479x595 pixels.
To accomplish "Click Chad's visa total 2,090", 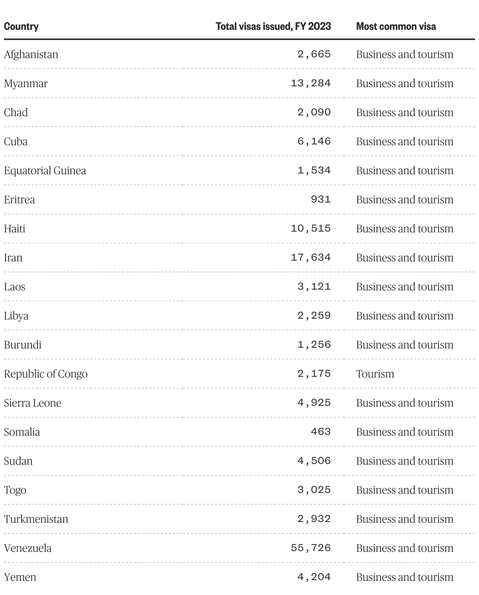I will click(x=314, y=112).
